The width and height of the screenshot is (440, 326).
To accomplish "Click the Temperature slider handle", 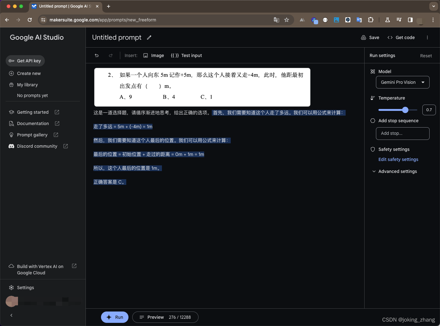I will 405,110.
